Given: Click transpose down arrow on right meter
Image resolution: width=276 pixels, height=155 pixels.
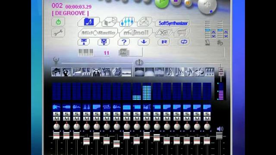Looking at the screenshot, I should click(226, 36).
